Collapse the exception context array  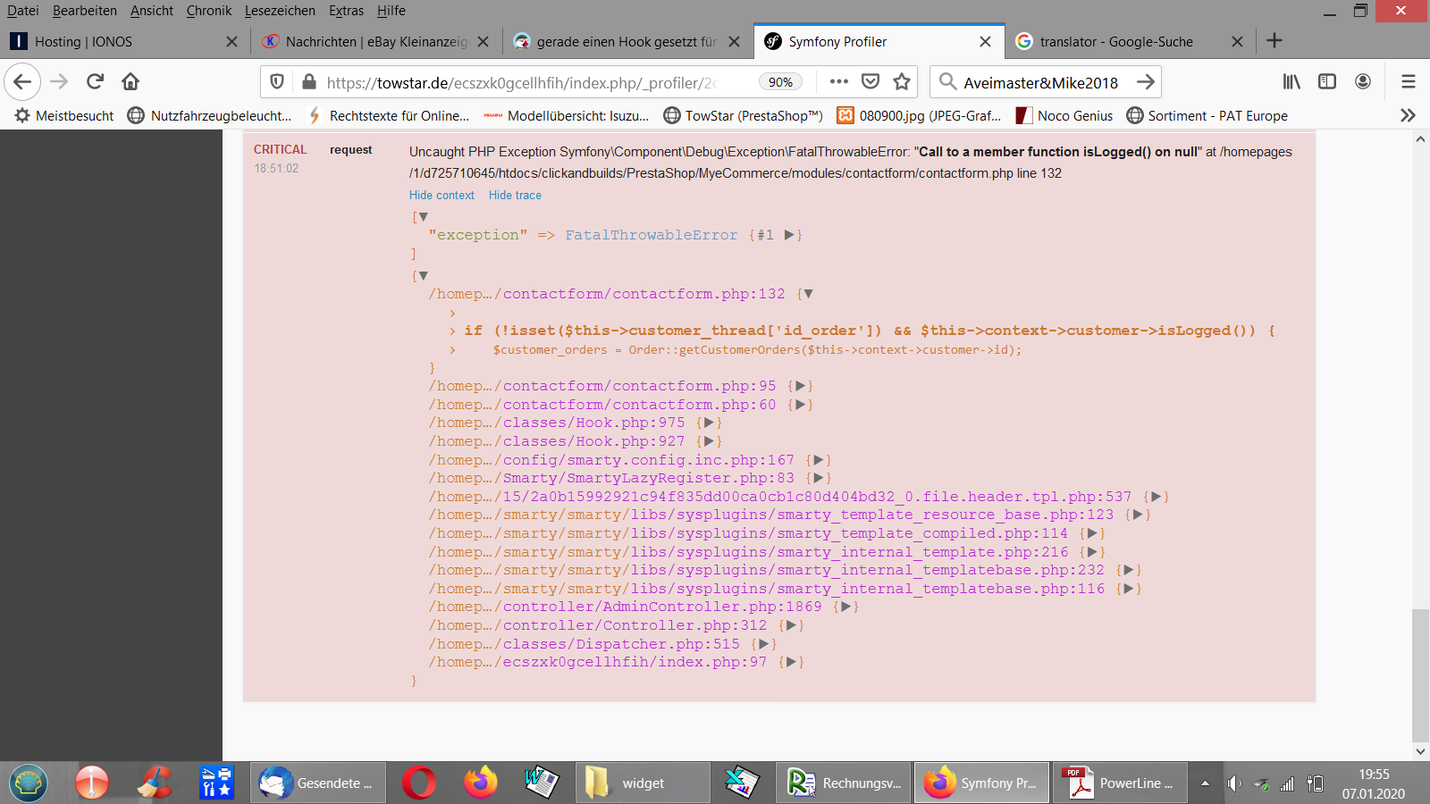(x=423, y=217)
